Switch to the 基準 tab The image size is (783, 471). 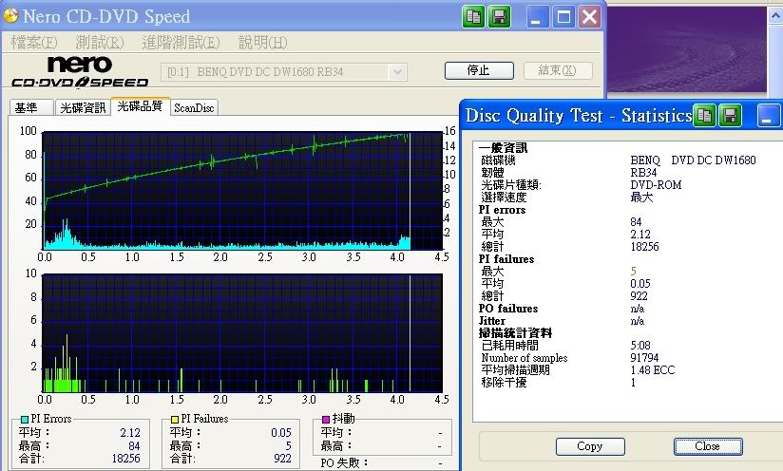tap(31, 107)
